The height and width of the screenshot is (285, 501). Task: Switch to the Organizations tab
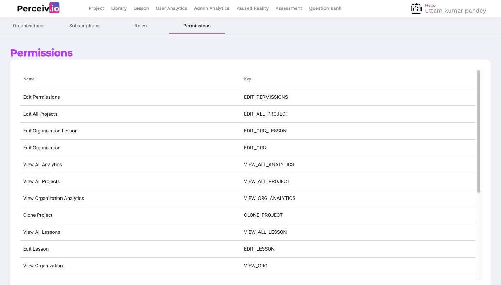(28, 26)
